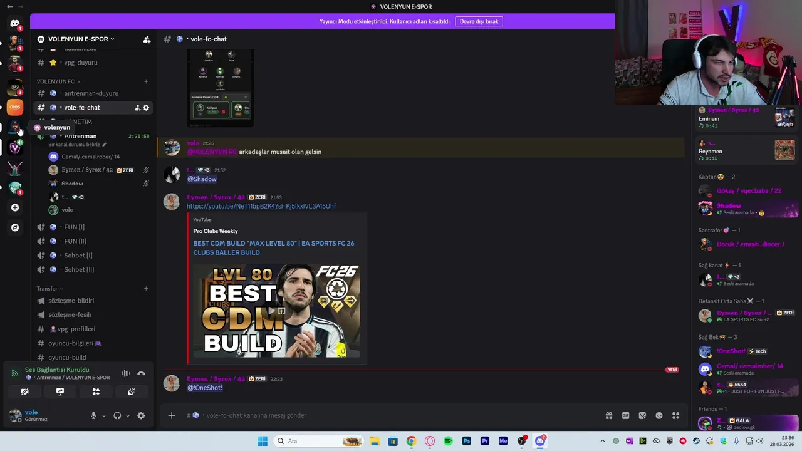Screen dimensions: 802x451
Task: Open antrenman-duyuru channel
Action: point(93,93)
